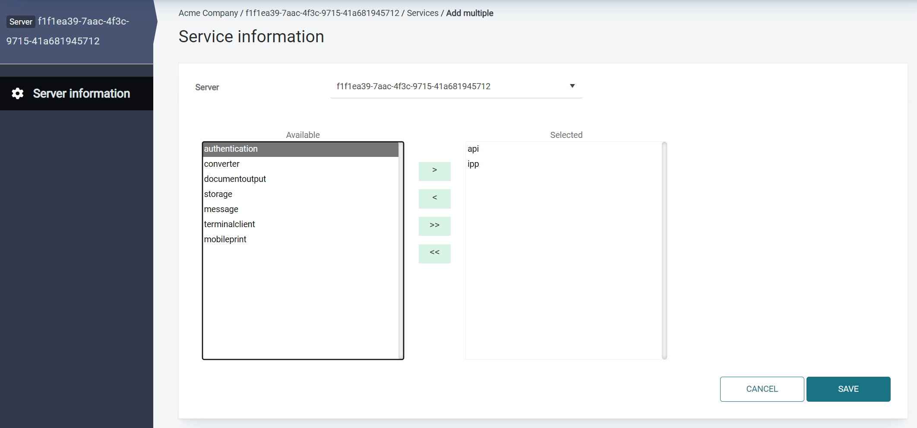Select ipp in the Selected list
Image resolution: width=917 pixels, height=428 pixels.
click(473, 164)
